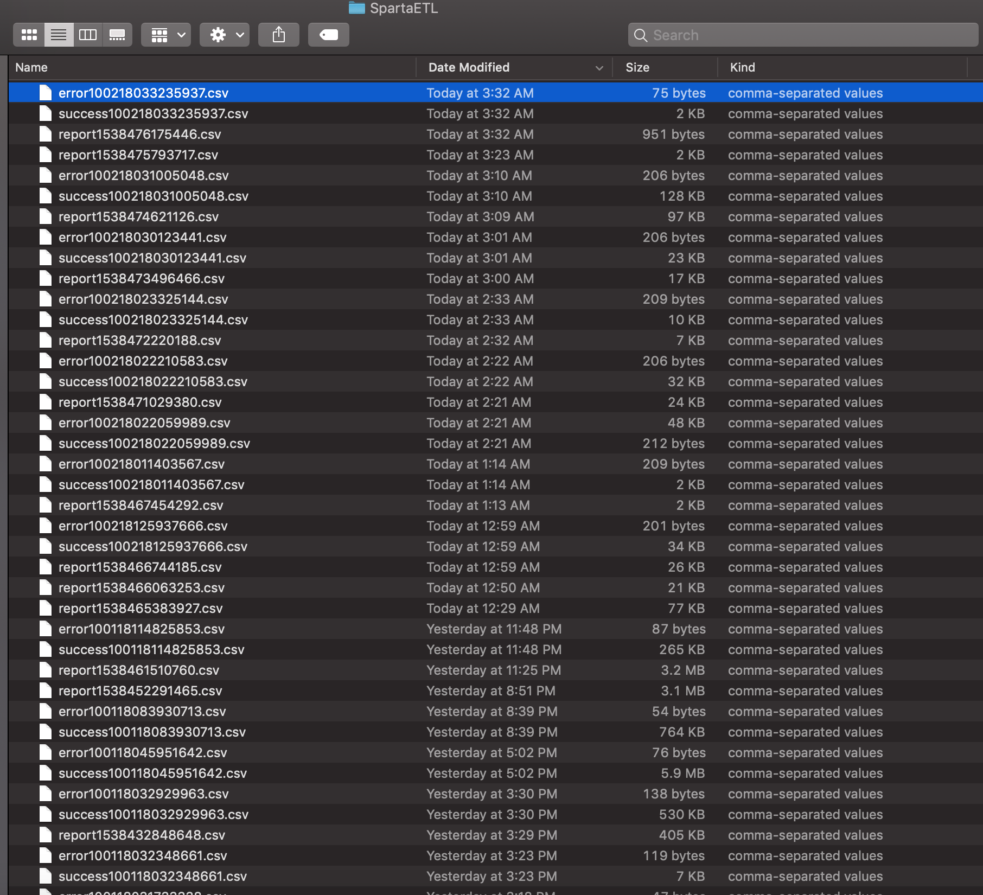Select file report1538432848648.csv
The width and height of the screenshot is (983, 895).
click(496, 835)
